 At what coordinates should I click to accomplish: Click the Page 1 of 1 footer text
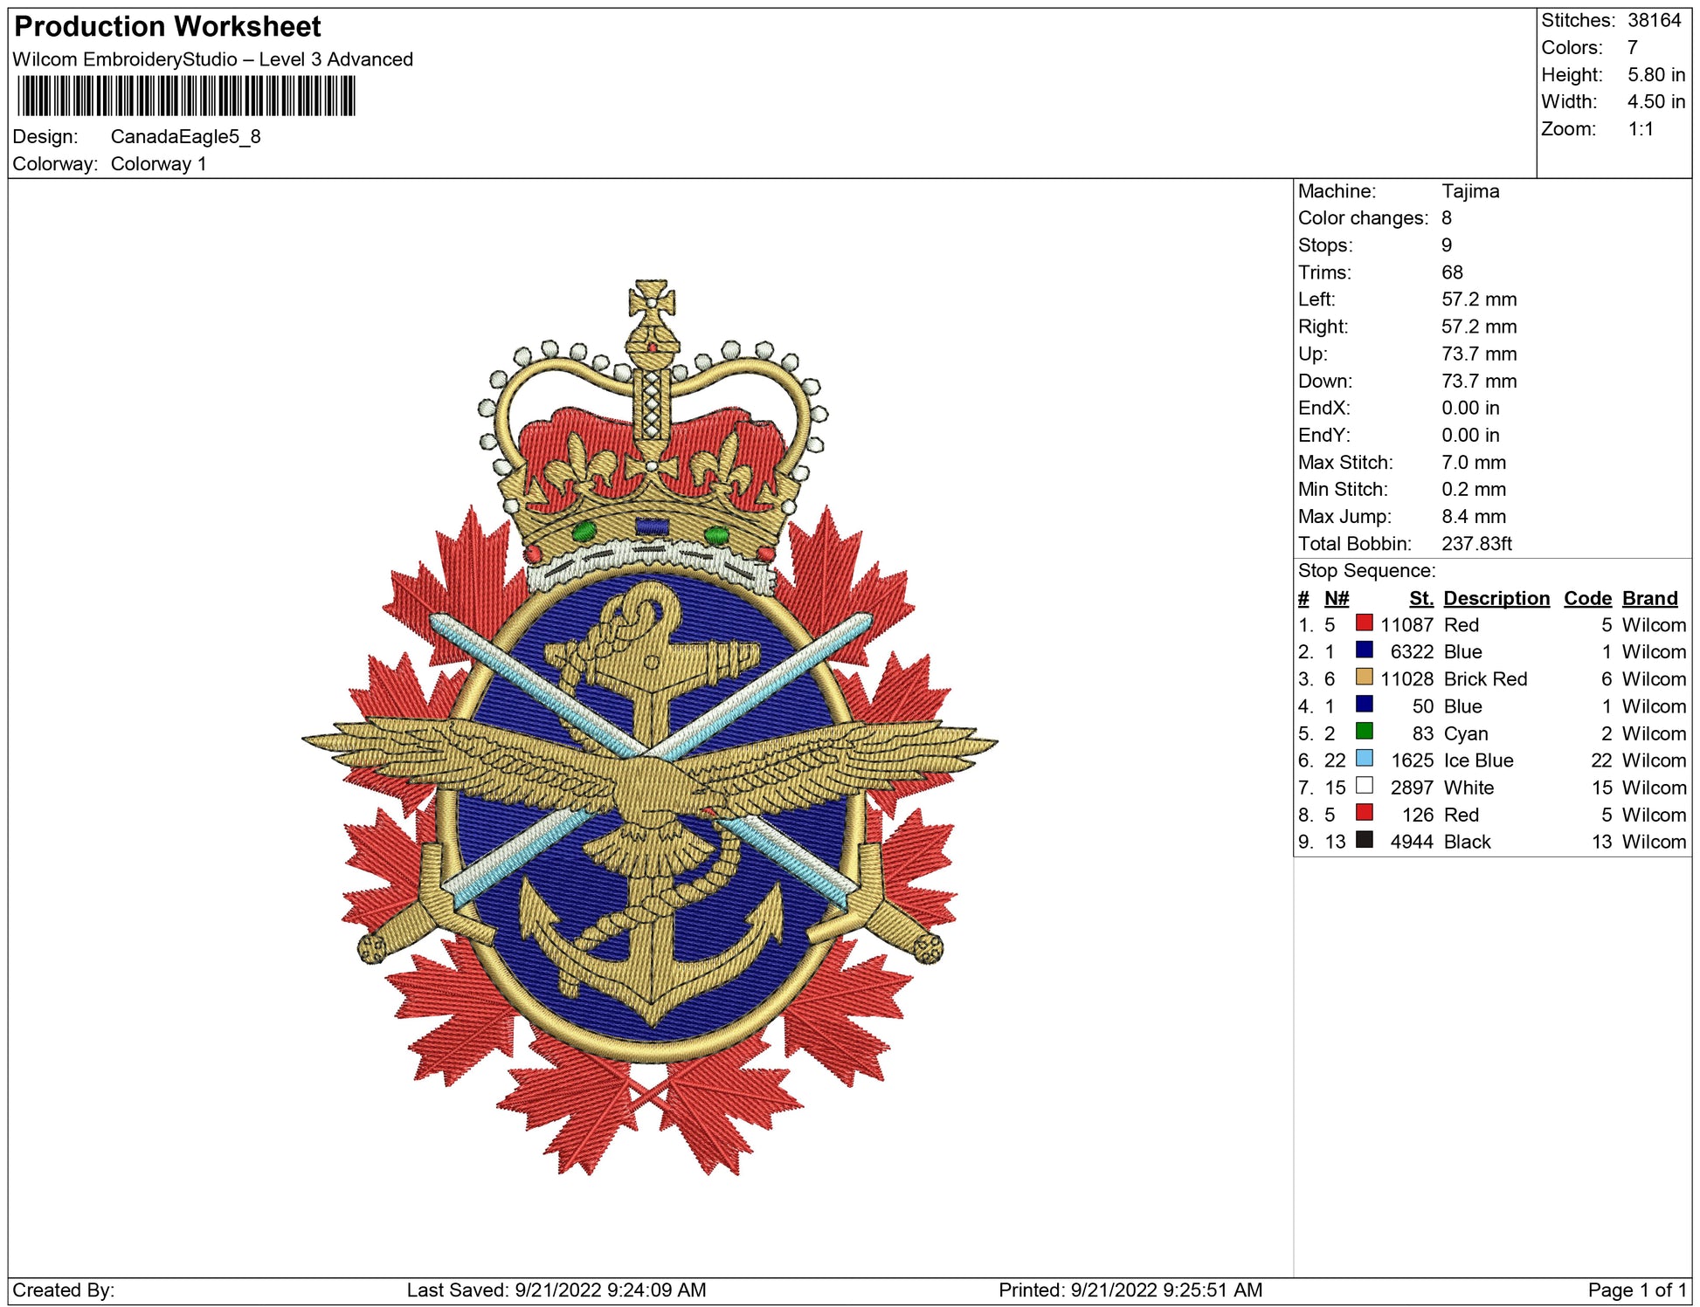coord(1636,1290)
